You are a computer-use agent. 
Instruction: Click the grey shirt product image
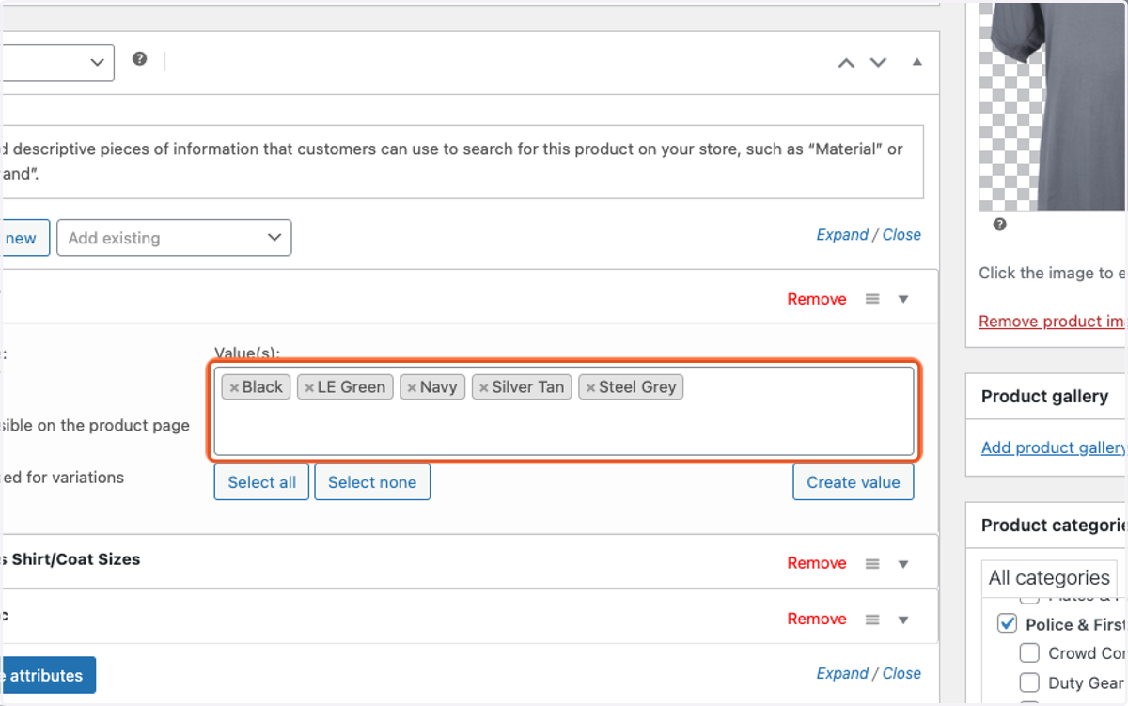[x=1053, y=105]
